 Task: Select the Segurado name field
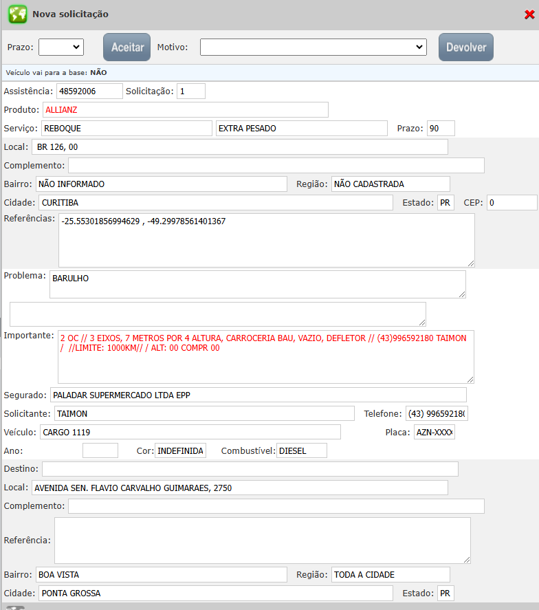[258, 395]
